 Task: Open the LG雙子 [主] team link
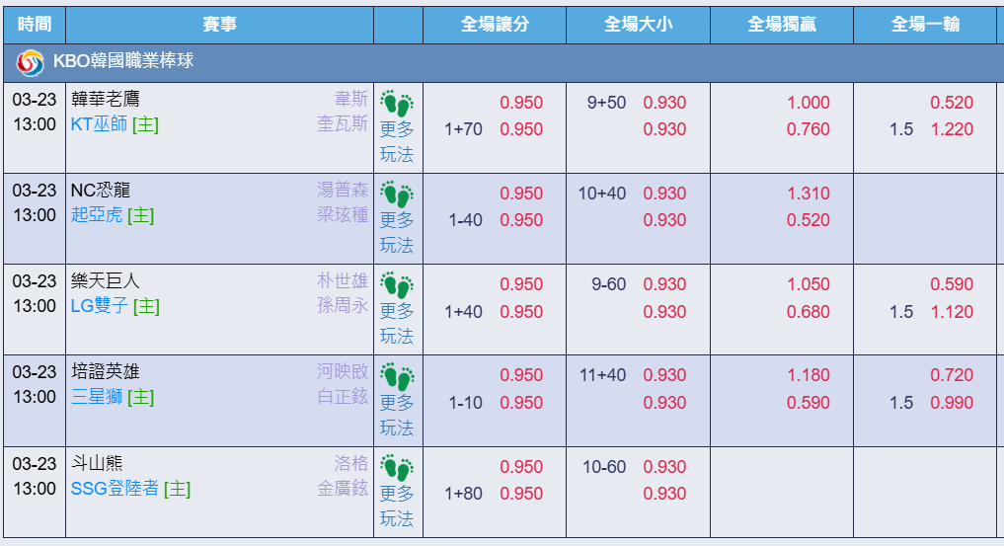[116, 306]
